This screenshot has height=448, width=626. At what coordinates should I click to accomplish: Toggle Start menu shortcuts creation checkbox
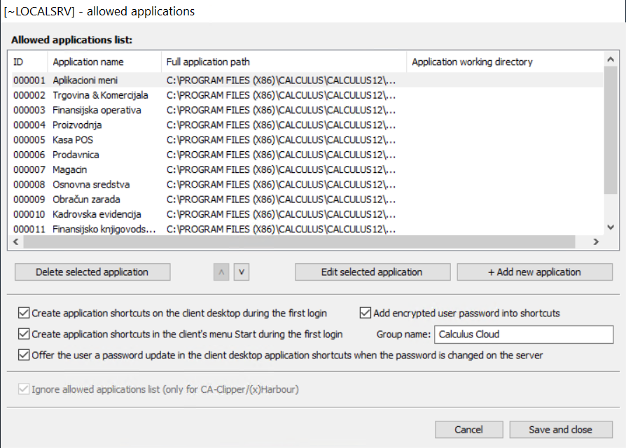[x=25, y=335]
